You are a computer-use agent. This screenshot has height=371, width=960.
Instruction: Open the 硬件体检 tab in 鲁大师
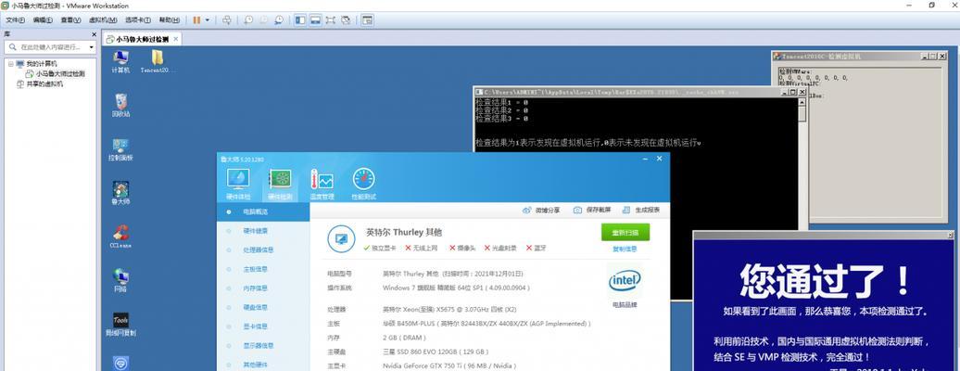click(x=237, y=185)
